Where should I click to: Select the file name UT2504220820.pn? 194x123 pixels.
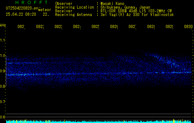pos(22,8)
